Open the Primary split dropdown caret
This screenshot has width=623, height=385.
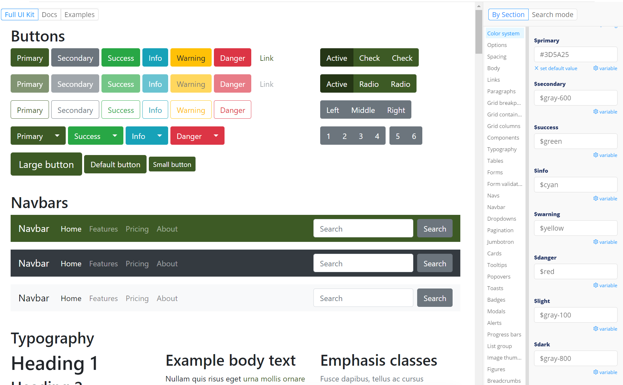(x=57, y=136)
